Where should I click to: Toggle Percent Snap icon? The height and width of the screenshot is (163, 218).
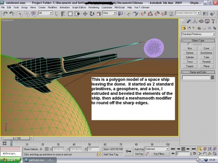(157, 14)
